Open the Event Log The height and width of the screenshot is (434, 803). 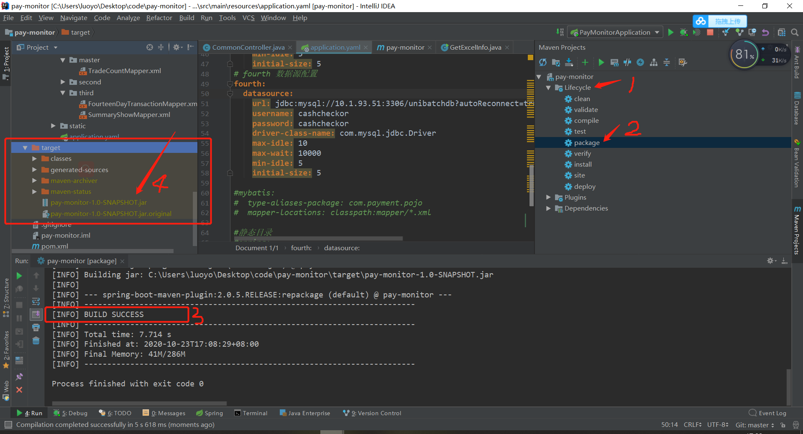[x=767, y=413]
